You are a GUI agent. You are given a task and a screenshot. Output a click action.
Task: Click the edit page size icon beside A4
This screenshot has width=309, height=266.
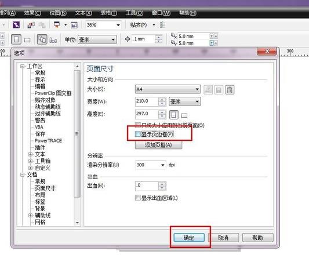[x=208, y=90]
